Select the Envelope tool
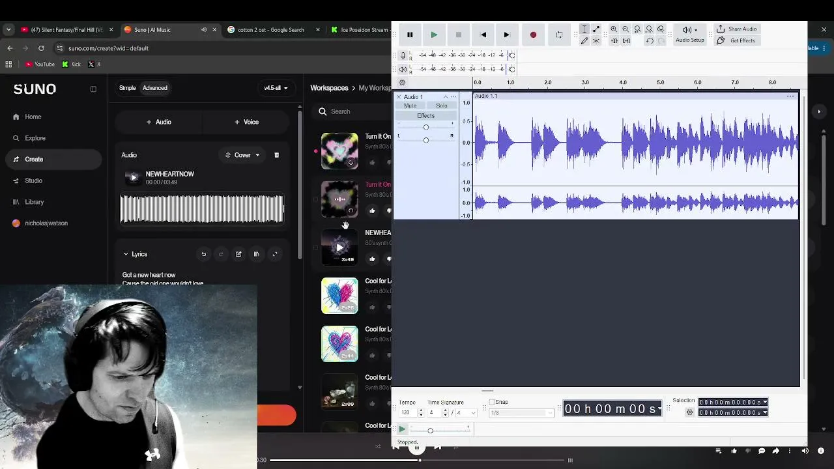The image size is (834, 469). coord(596,29)
